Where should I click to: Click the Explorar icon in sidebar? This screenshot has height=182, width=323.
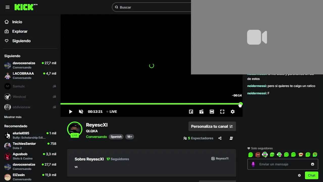click(x=7, y=31)
